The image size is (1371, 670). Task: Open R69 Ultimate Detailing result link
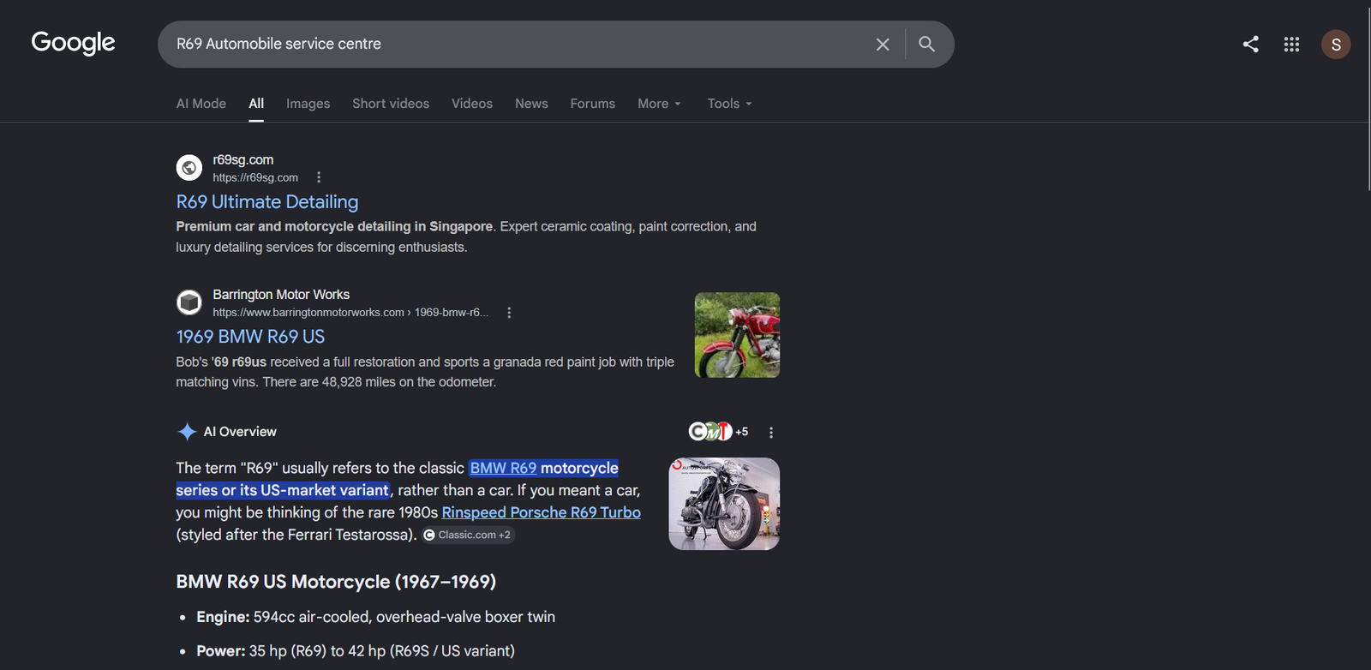267,202
